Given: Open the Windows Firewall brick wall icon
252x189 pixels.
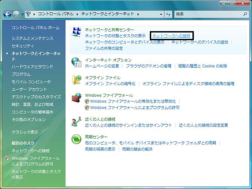Looking at the screenshot, I should (77, 97).
